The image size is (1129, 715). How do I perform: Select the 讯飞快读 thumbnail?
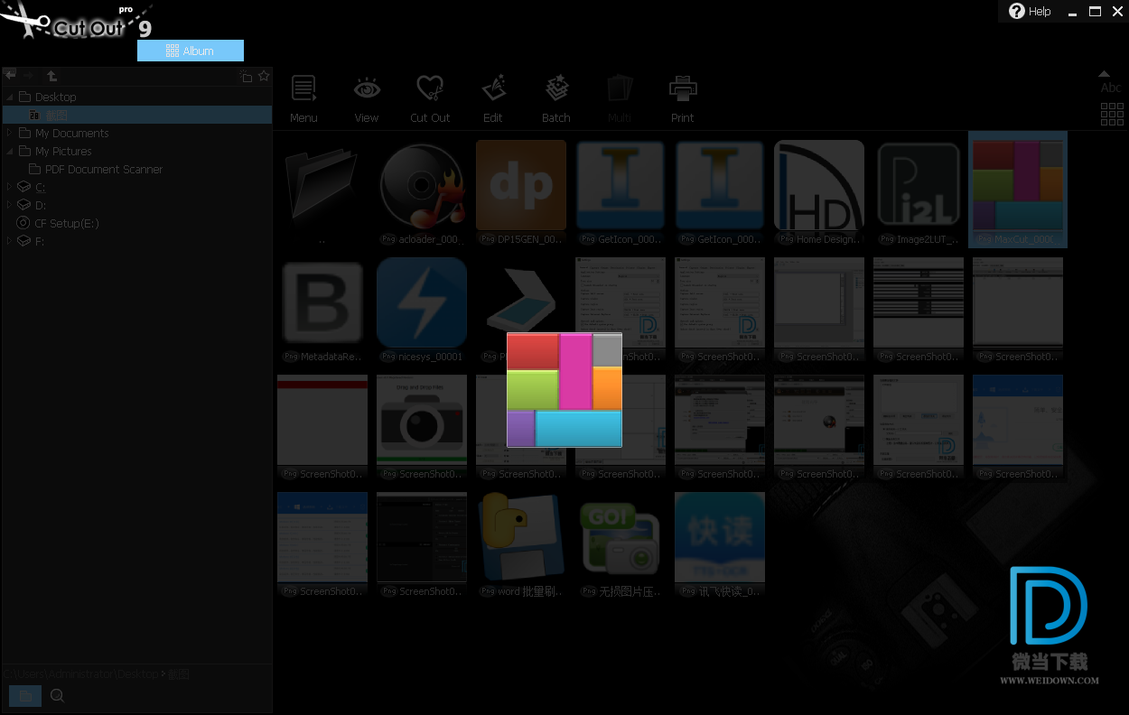pyautogui.click(x=720, y=538)
